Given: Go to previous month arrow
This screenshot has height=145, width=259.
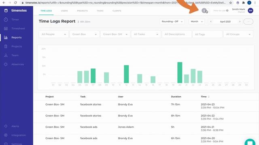Looking at the screenshot, I should click(211, 21).
